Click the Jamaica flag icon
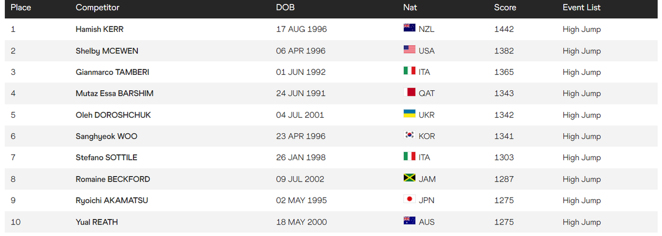 (409, 179)
